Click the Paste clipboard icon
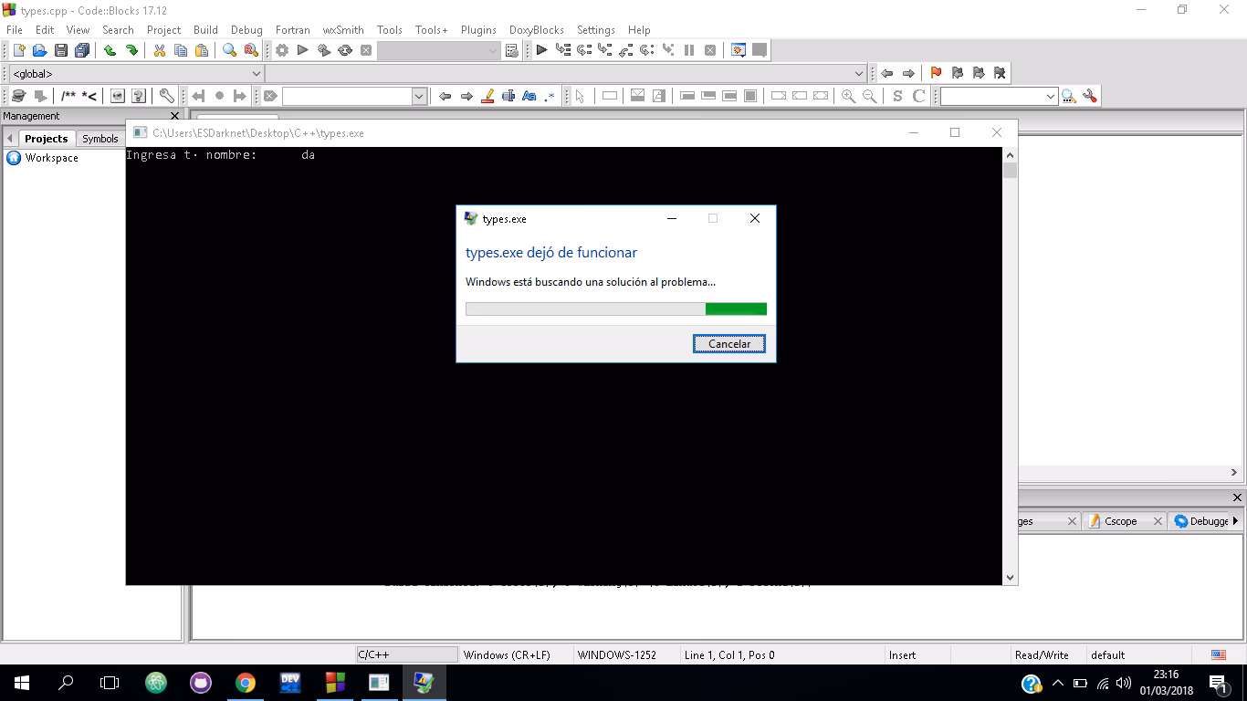This screenshot has width=1247, height=701. (x=202, y=51)
